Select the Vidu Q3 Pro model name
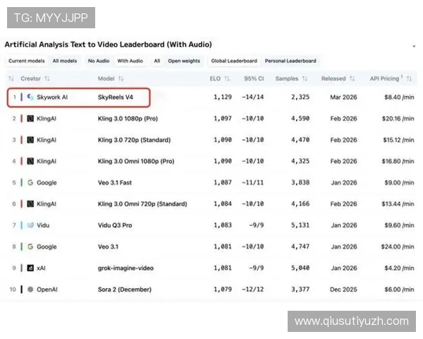The width and height of the screenshot is (423, 339). click(x=115, y=225)
